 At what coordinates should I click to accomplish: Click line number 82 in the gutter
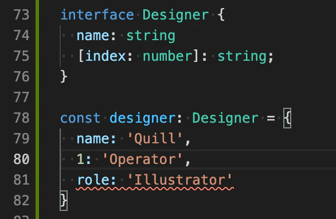21,200
